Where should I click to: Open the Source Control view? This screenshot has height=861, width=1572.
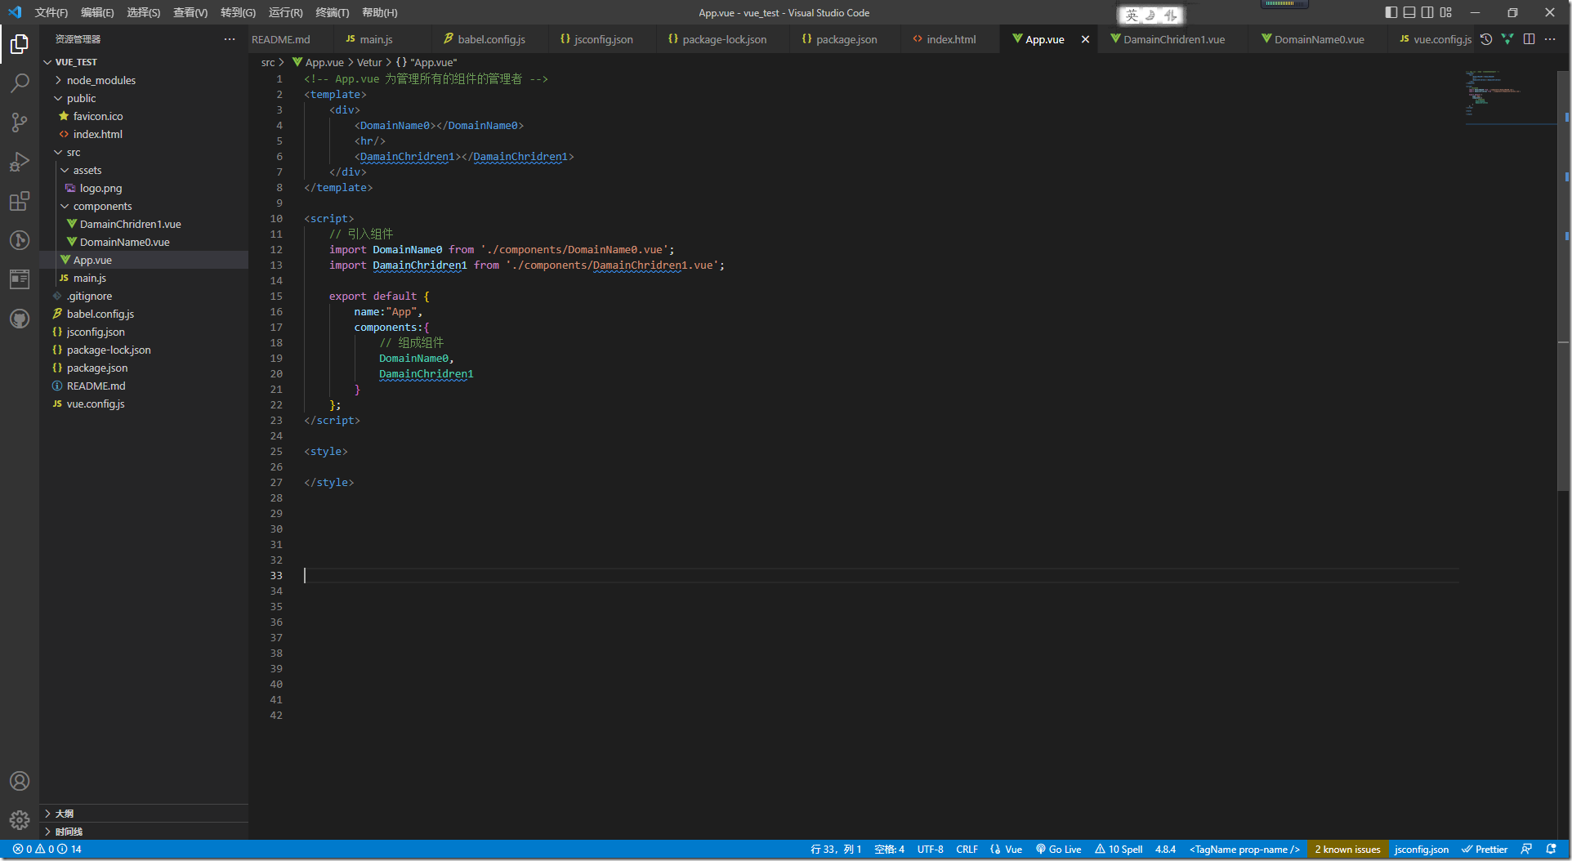point(20,122)
